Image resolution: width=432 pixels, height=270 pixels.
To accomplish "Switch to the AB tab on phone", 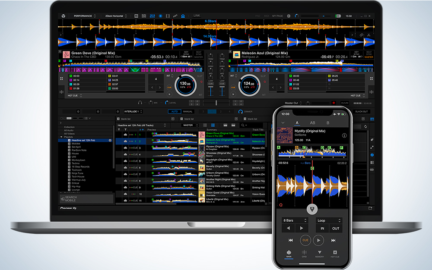I will (312, 123).
